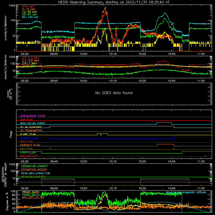Click the 0.3-0.8 MeV legend label
The image size is (215, 215).
pyautogui.click(x=31, y=60)
